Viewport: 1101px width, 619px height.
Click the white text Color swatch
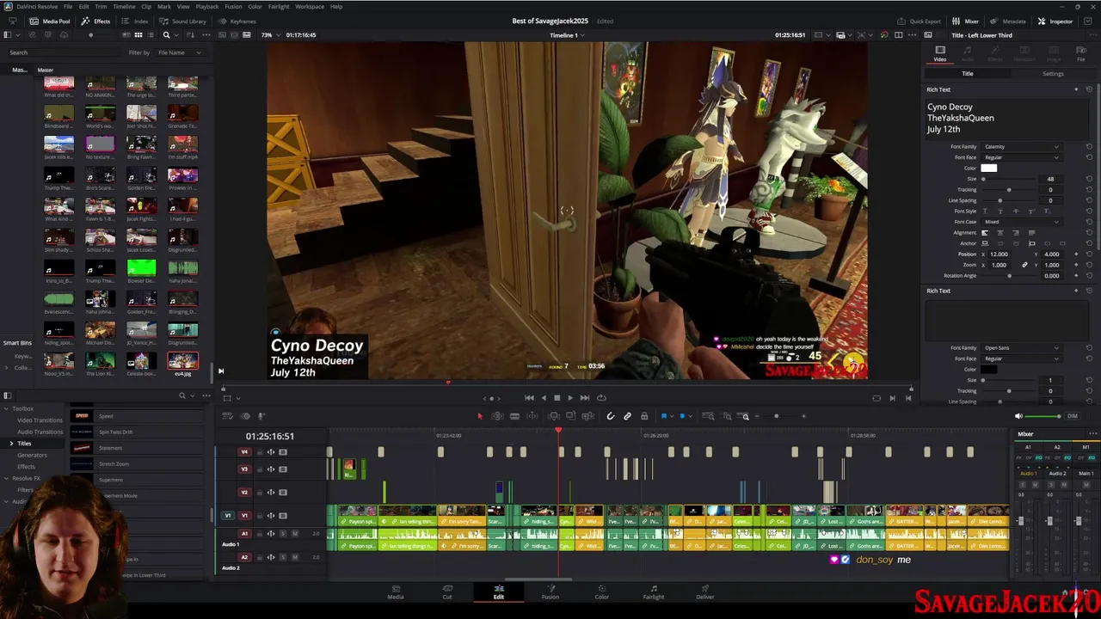(x=988, y=169)
